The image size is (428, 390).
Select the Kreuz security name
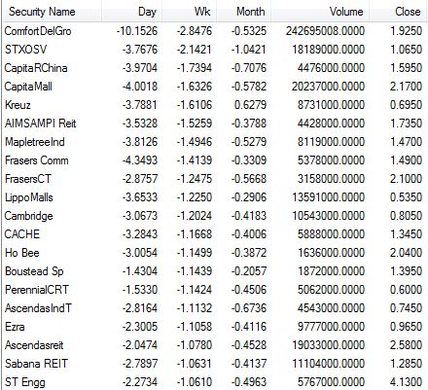click(18, 105)
